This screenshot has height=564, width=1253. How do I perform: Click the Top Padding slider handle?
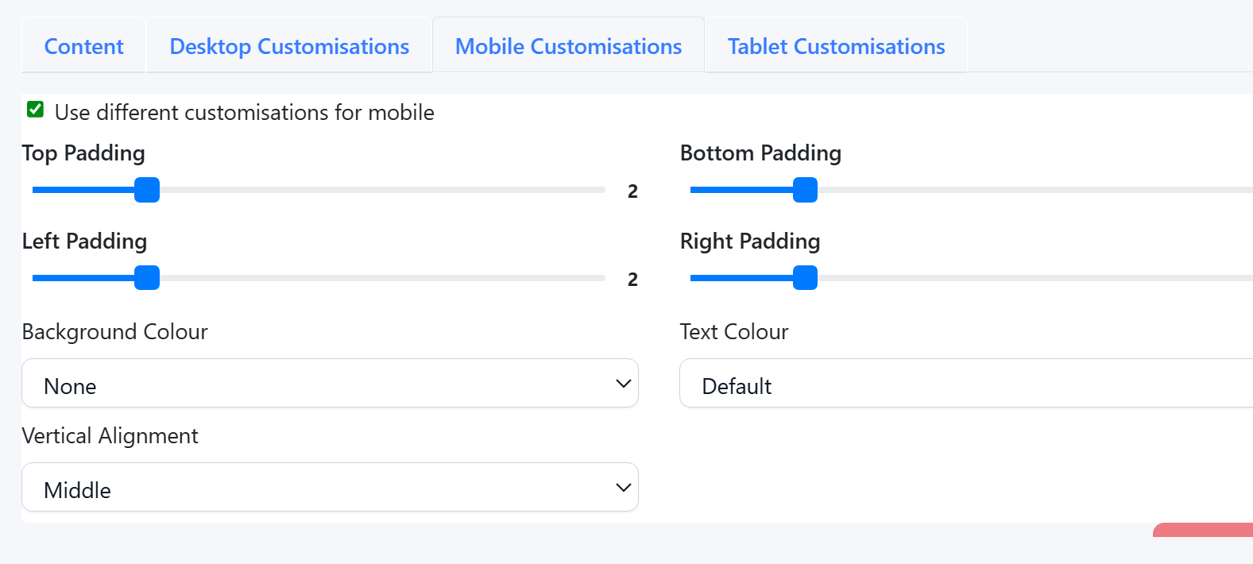click(147, 191)
